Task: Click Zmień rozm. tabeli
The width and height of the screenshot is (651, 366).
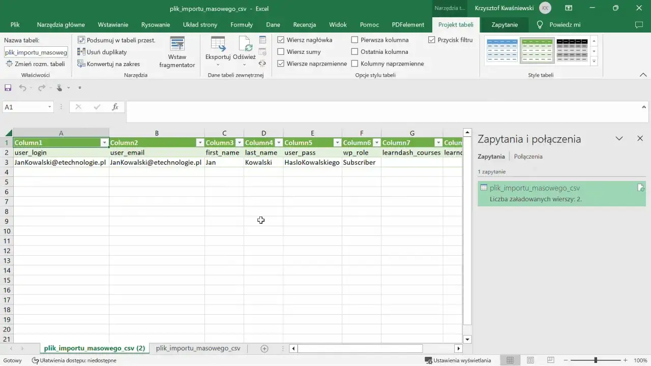Action: [36, 64]
